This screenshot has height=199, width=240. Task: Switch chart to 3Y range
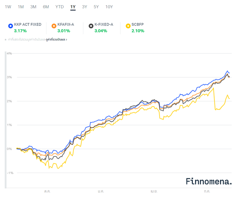85,7
